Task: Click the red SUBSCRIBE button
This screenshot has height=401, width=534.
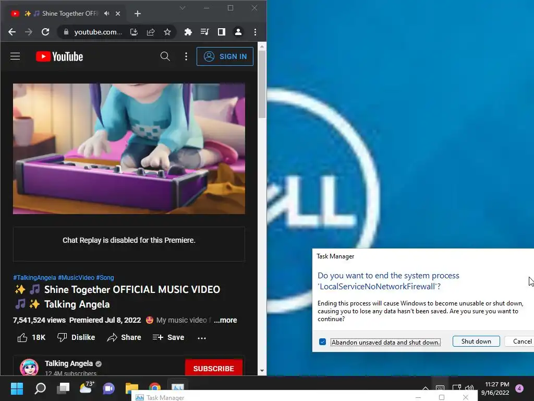Action: 213,369
